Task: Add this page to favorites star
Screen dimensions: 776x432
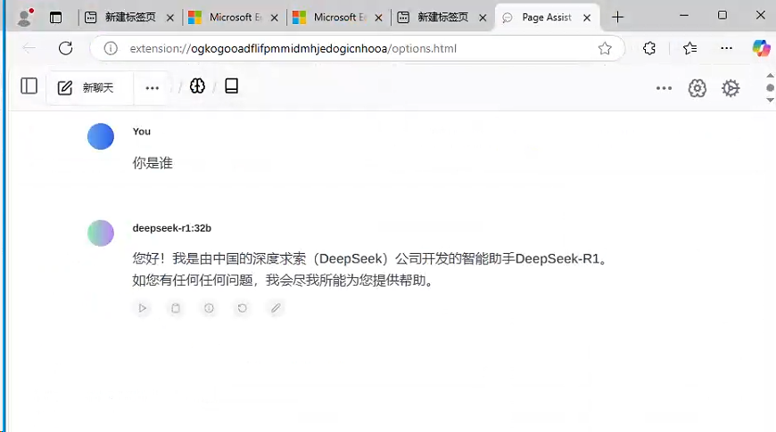Action: point(604,48)
